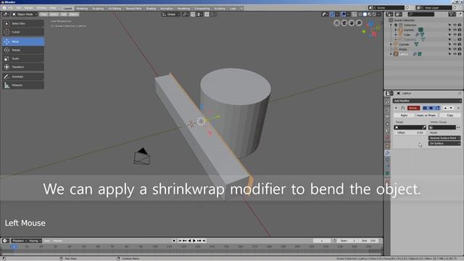The image size is (464, 261).
Task: Move modifier up with the up arrow
Action: pos(445,108)
